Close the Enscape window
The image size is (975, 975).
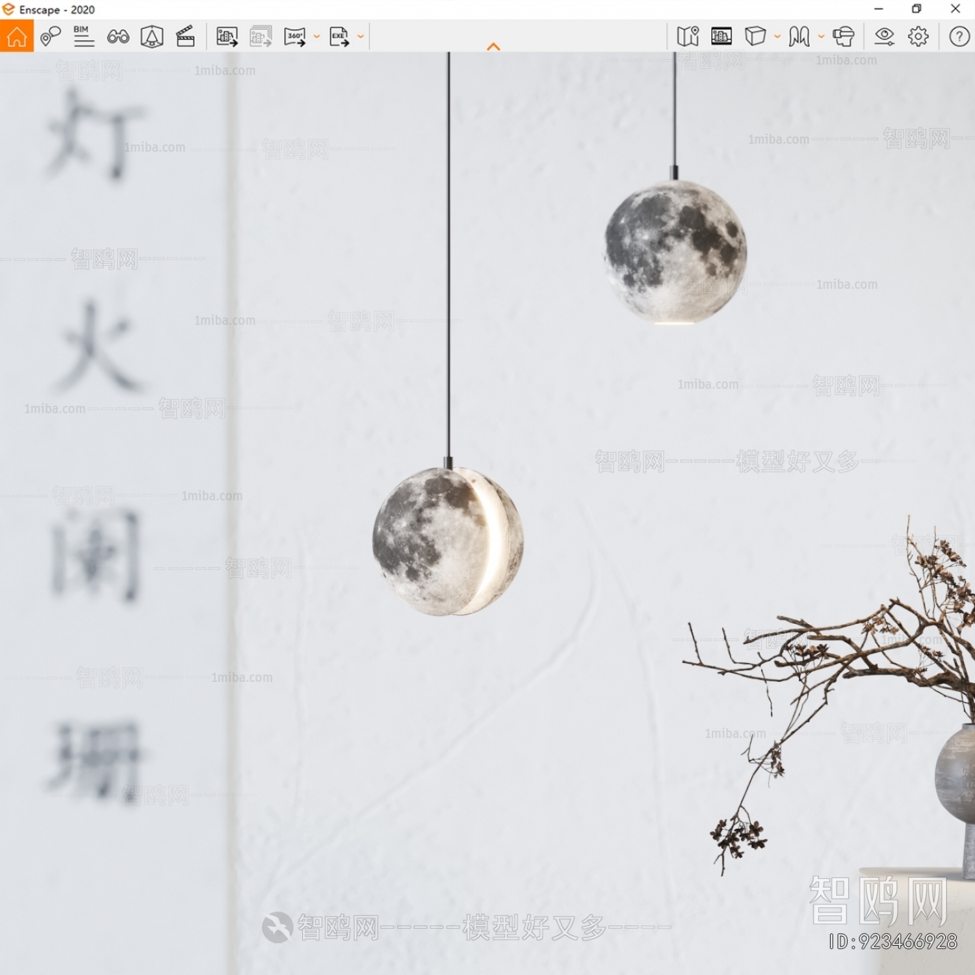[x=955, y=9]
